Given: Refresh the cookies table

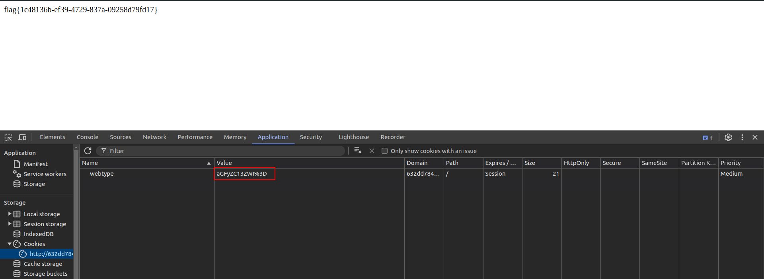Looking at the screenshot, I should (x=88, y=151).
